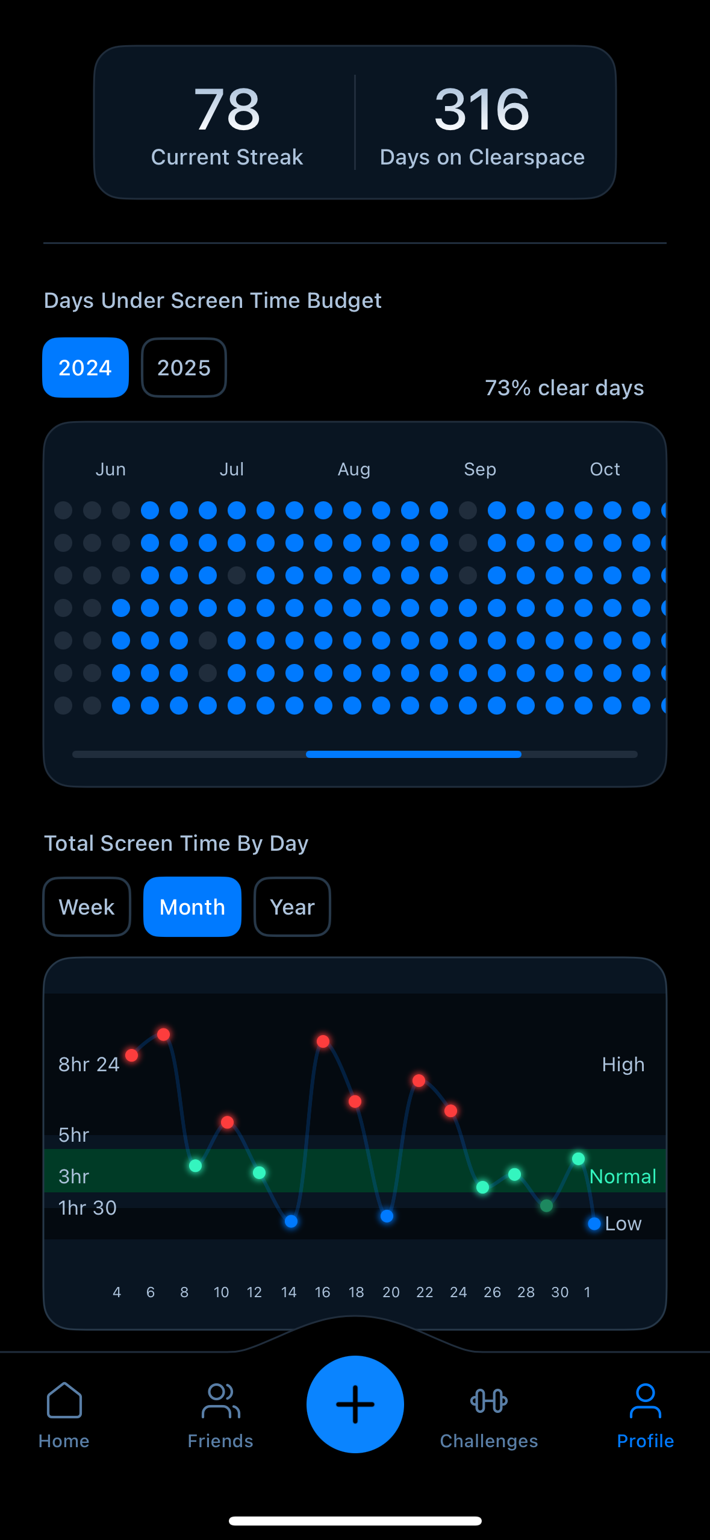
Task: Select the red peak point above day 16
Action: 323,1041
